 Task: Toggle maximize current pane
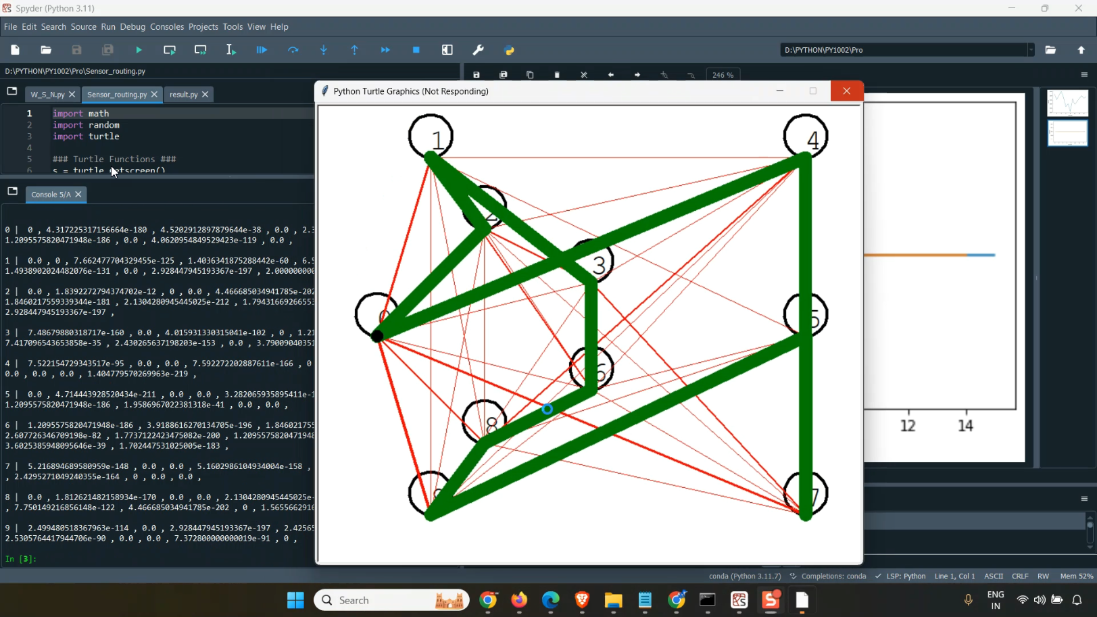447,49
